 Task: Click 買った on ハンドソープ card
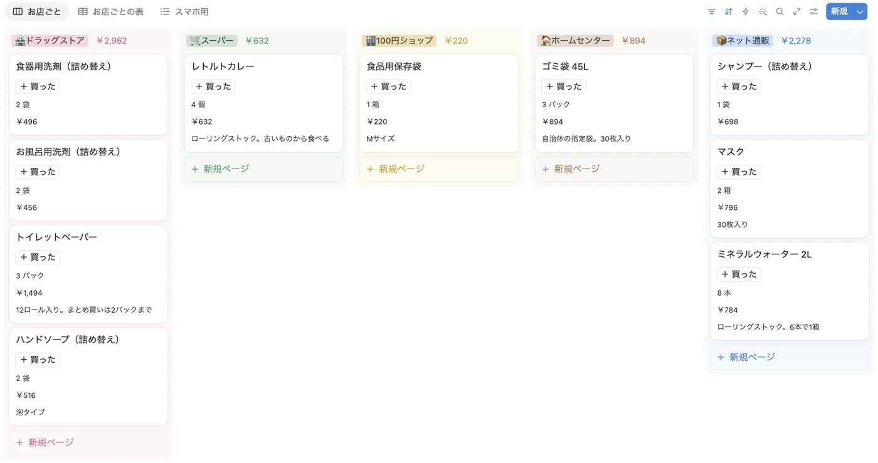(x=38, y=360)
